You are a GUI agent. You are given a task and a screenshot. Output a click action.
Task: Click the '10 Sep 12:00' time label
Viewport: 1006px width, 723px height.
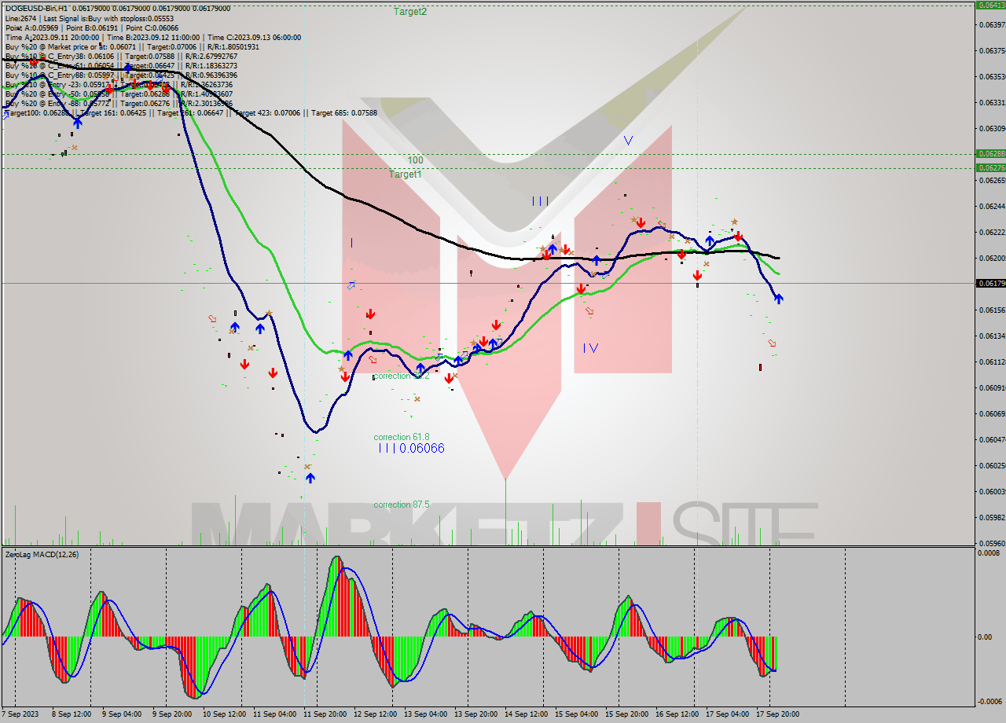[224, 714]
